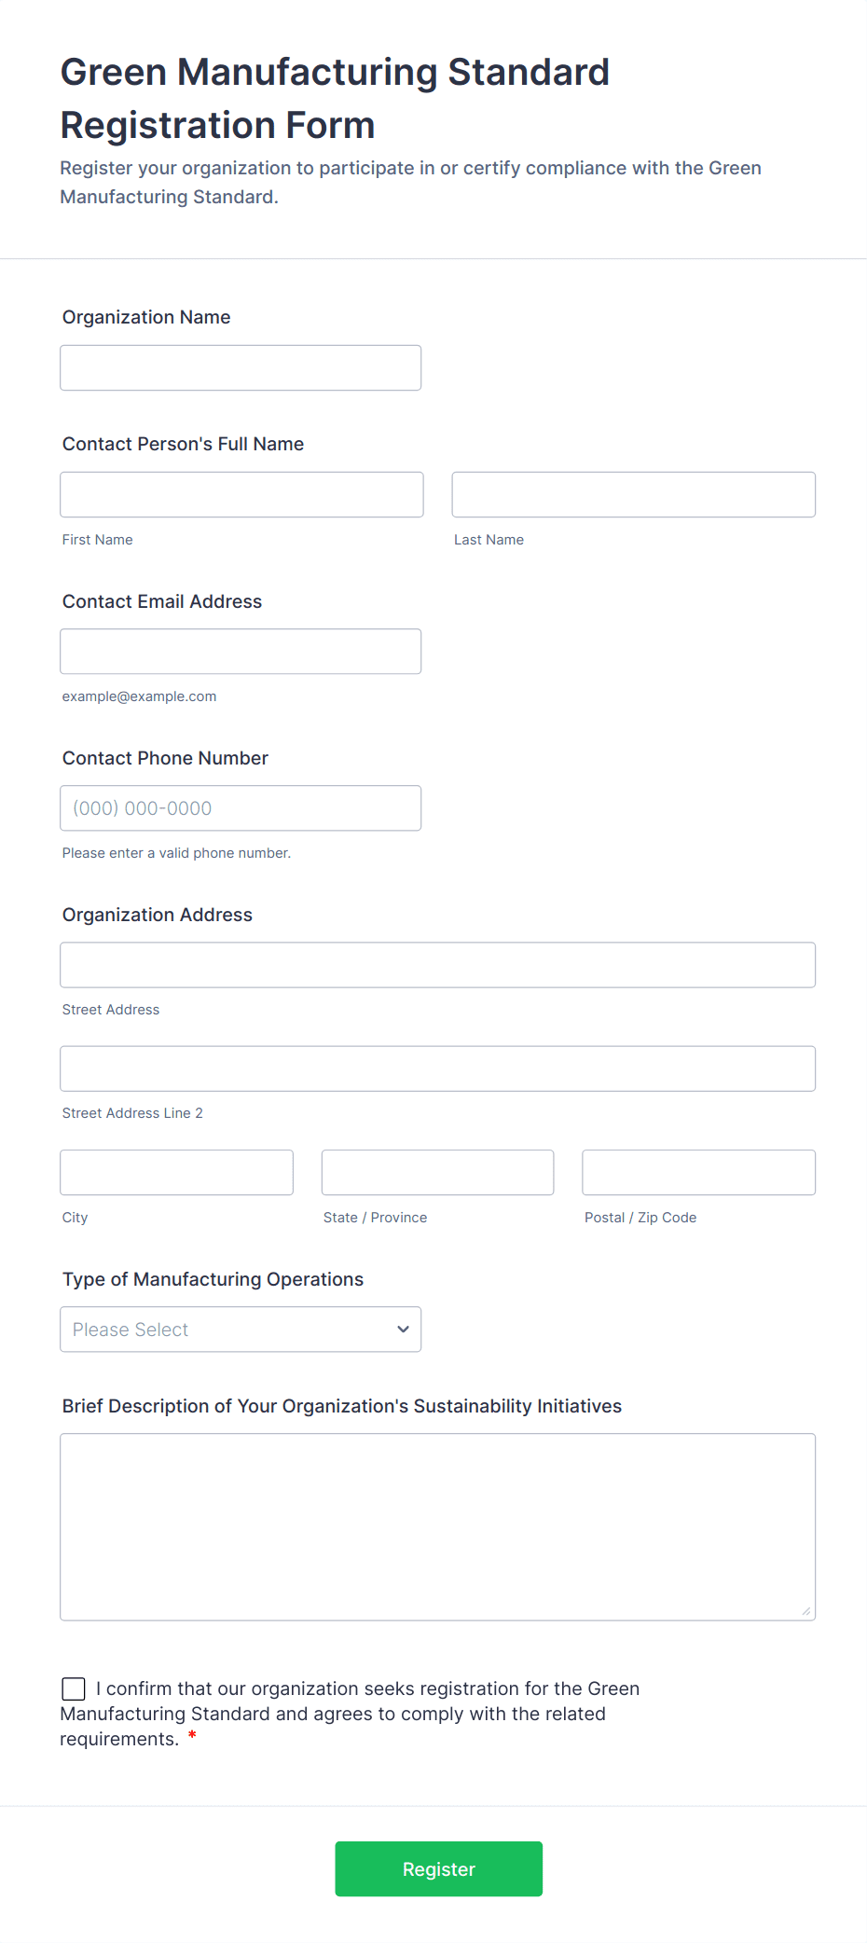Click the Last Name text box
Screen dimensions: 867x1943
[x=633, y=495]
